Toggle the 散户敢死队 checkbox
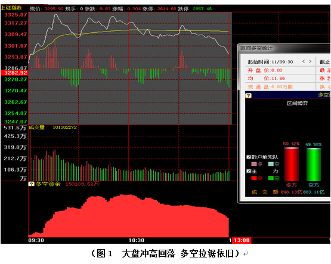331x264 pixels. point(249,157)
